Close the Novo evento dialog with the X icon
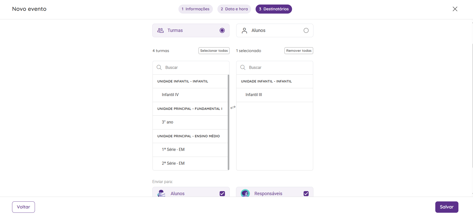Image resolution: width=473 pixels, height=216 pixels. [x=455, y=9]
